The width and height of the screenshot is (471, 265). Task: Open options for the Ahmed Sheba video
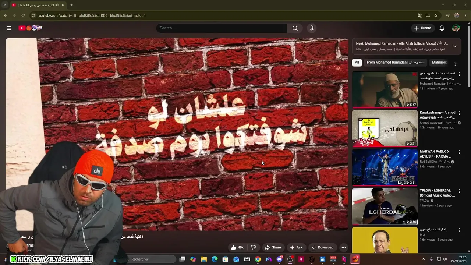point(459,74)
